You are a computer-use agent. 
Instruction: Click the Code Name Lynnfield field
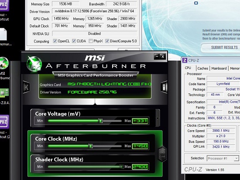pyautogui.click(x=223, y=84)
